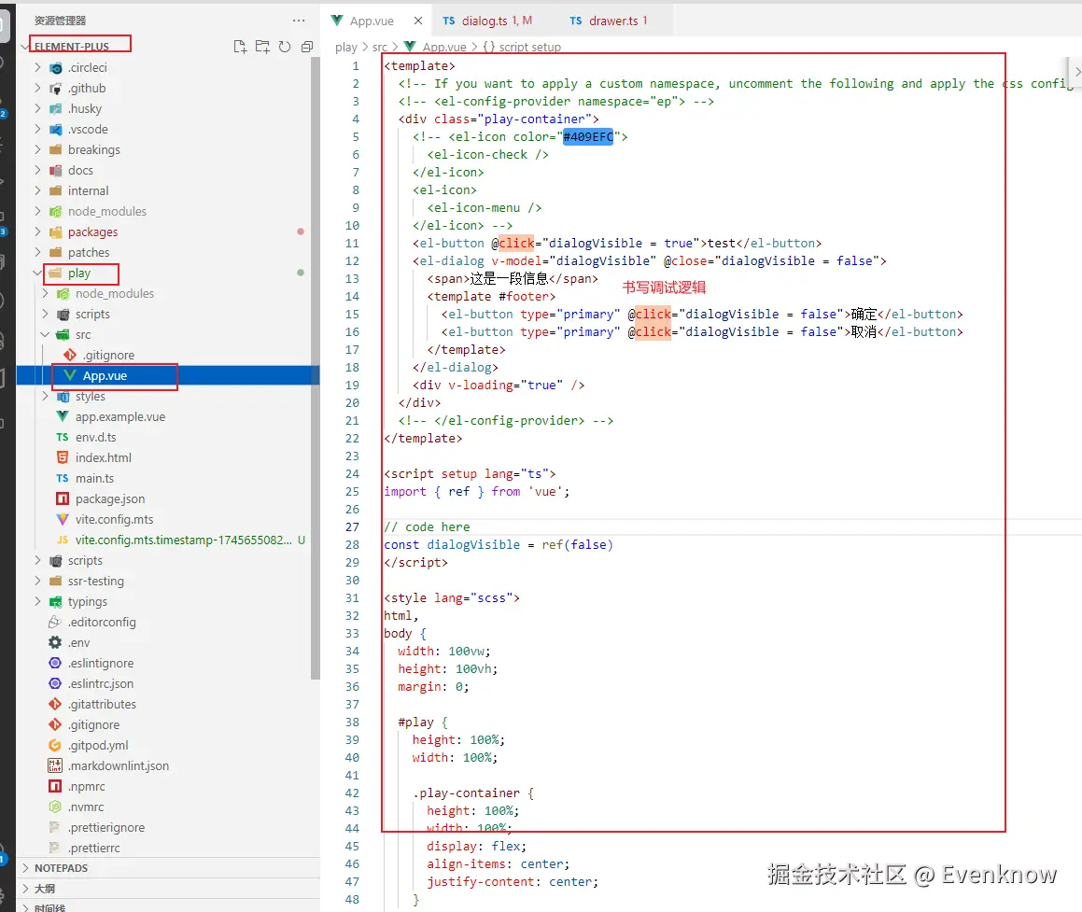Expand the packages folder
The image size is (1082, 912).
[38, 232]
